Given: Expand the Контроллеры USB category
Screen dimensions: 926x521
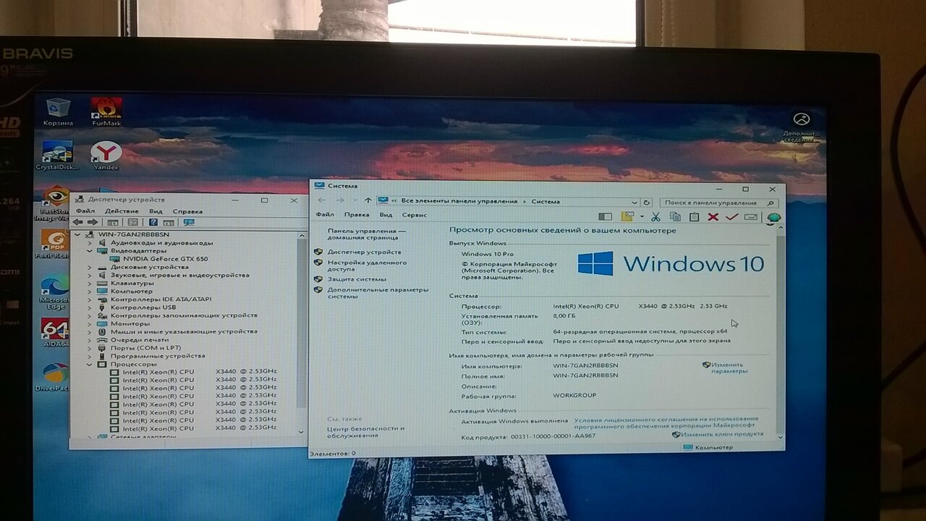Looking at the screenshot, I should click(x=90, y=308).
